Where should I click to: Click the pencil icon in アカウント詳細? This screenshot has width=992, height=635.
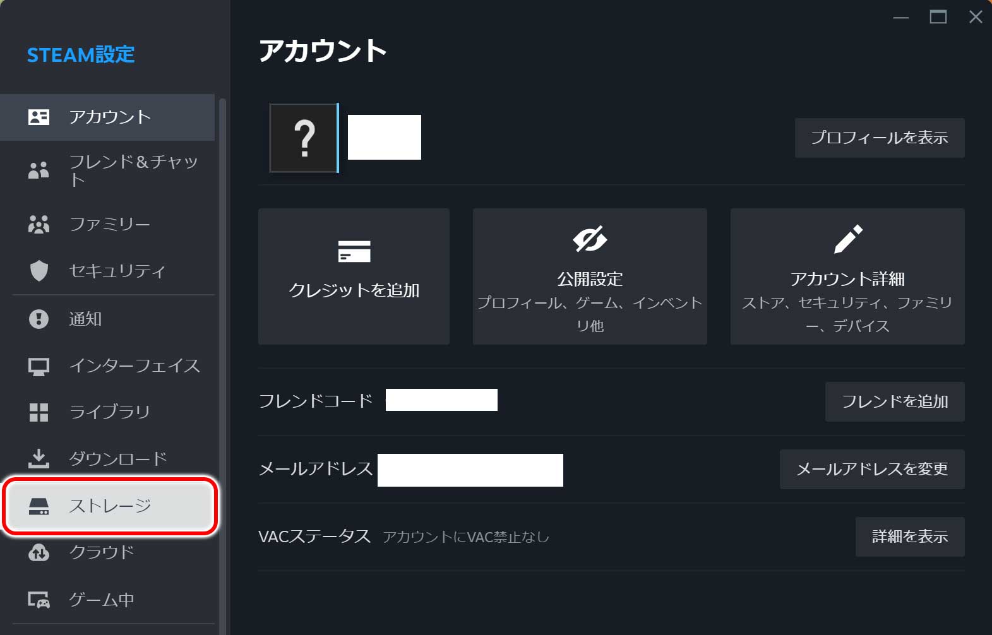(847, 239)
